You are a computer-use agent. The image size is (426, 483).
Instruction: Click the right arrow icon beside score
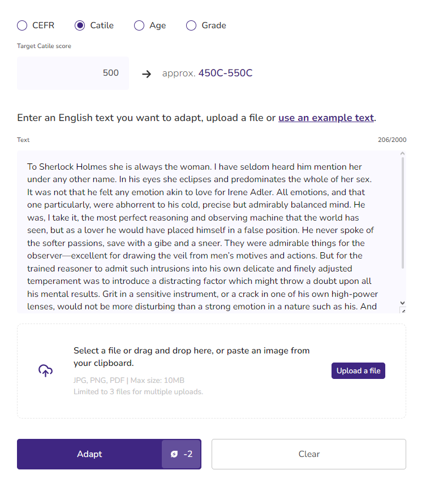[147, 74]
